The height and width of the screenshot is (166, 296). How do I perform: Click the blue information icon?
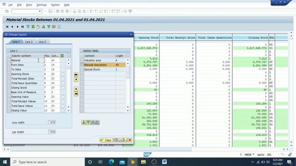click(59, 27)
